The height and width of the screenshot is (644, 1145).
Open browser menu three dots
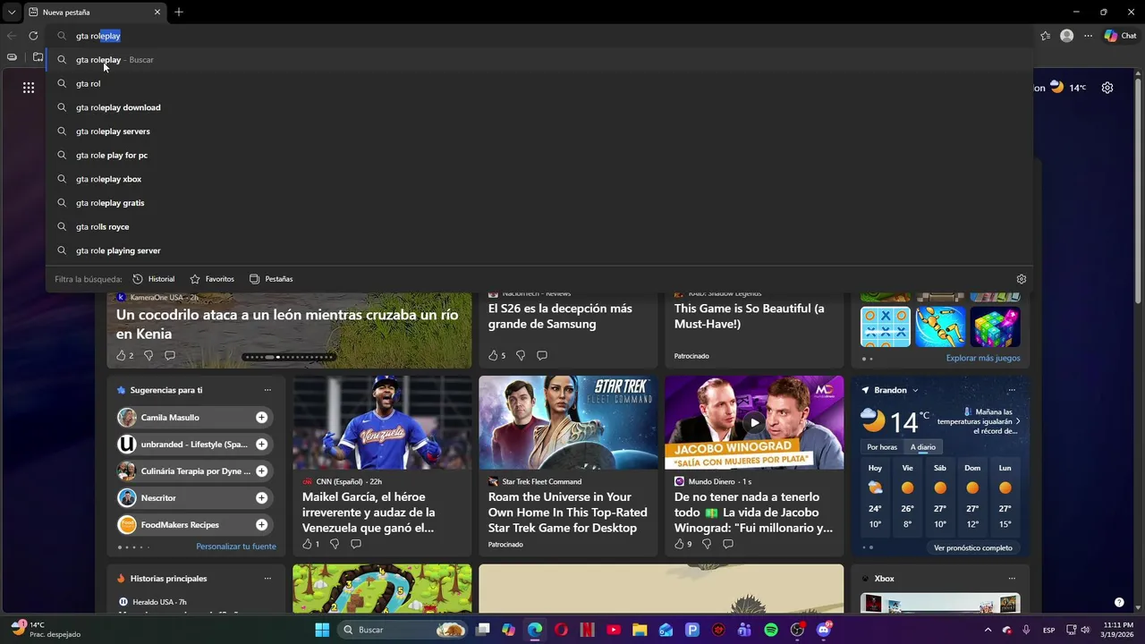pyautogui.click(x=1088, y=36)
